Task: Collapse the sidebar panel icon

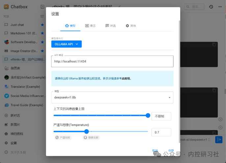Action: point(42,7)
